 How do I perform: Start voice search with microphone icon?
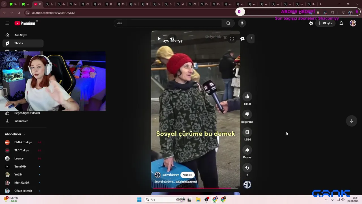pos(242,23)
